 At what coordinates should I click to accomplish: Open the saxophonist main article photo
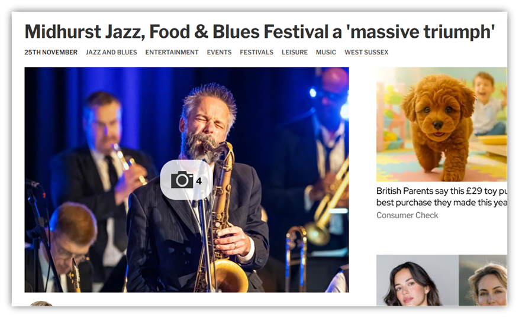click(x=186, y=180)
